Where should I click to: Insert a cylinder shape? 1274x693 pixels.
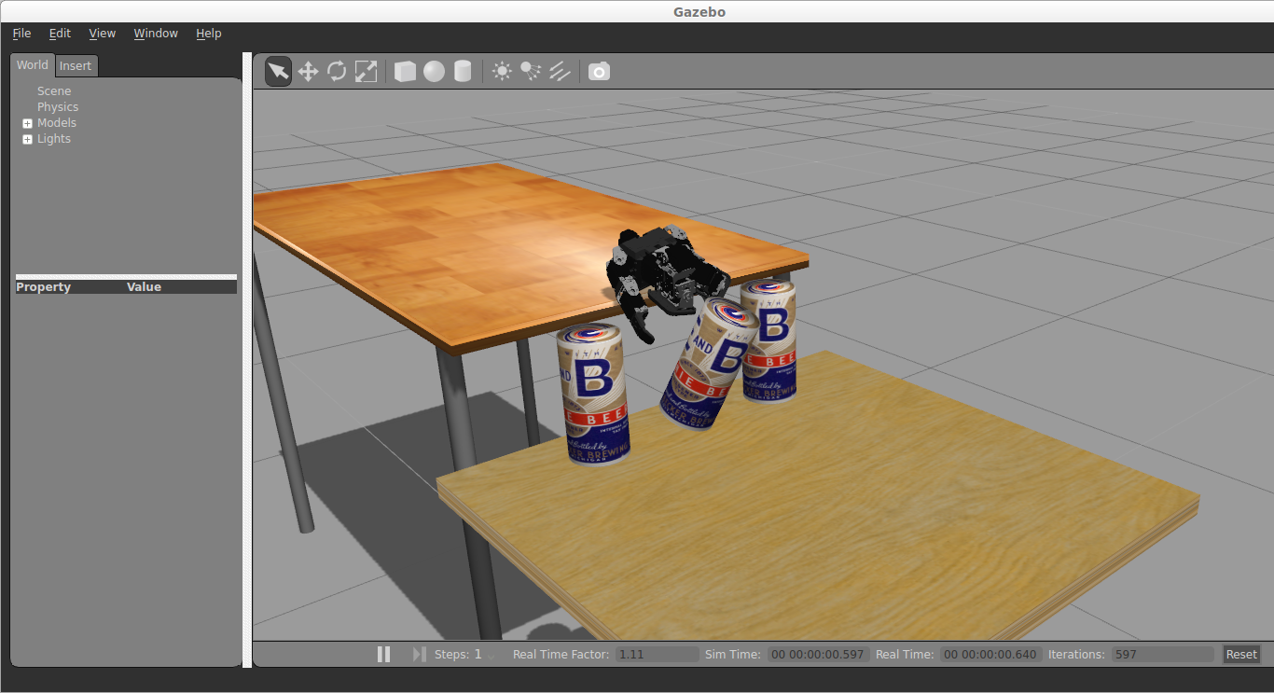463,72
